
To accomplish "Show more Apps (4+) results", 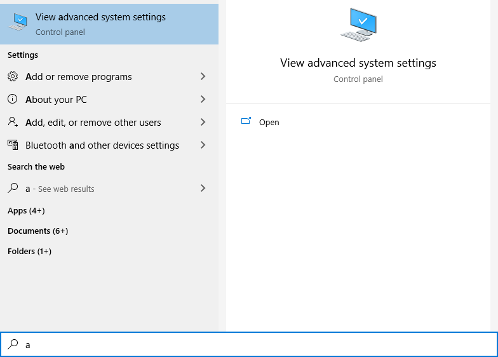I will click(26, 211).
